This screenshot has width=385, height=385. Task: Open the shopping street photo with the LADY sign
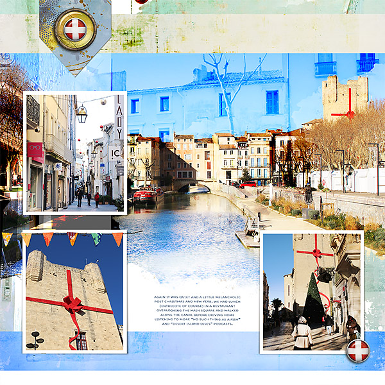click(x=75, y=153)
